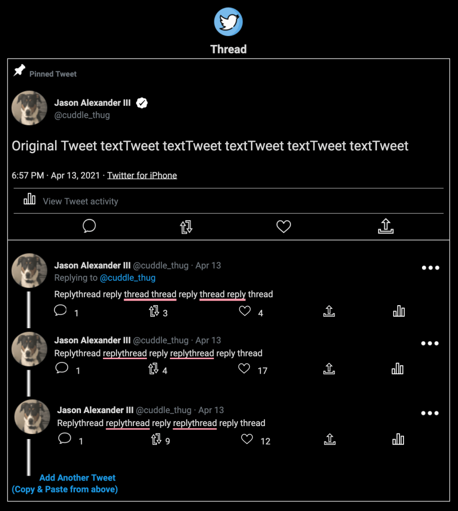Open View Tweet activity
This screenshot has width=458, height=511.
(80, 201)
